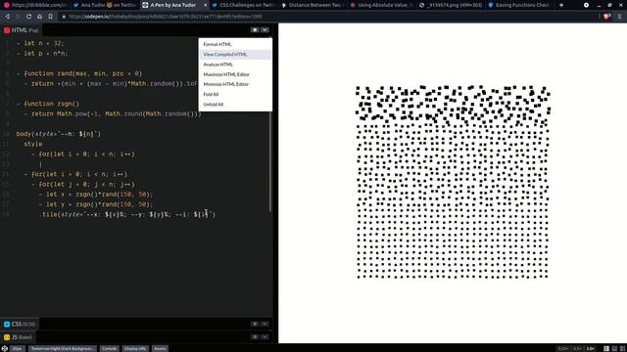Click code line 'function rsgn()'

[48, 104]
